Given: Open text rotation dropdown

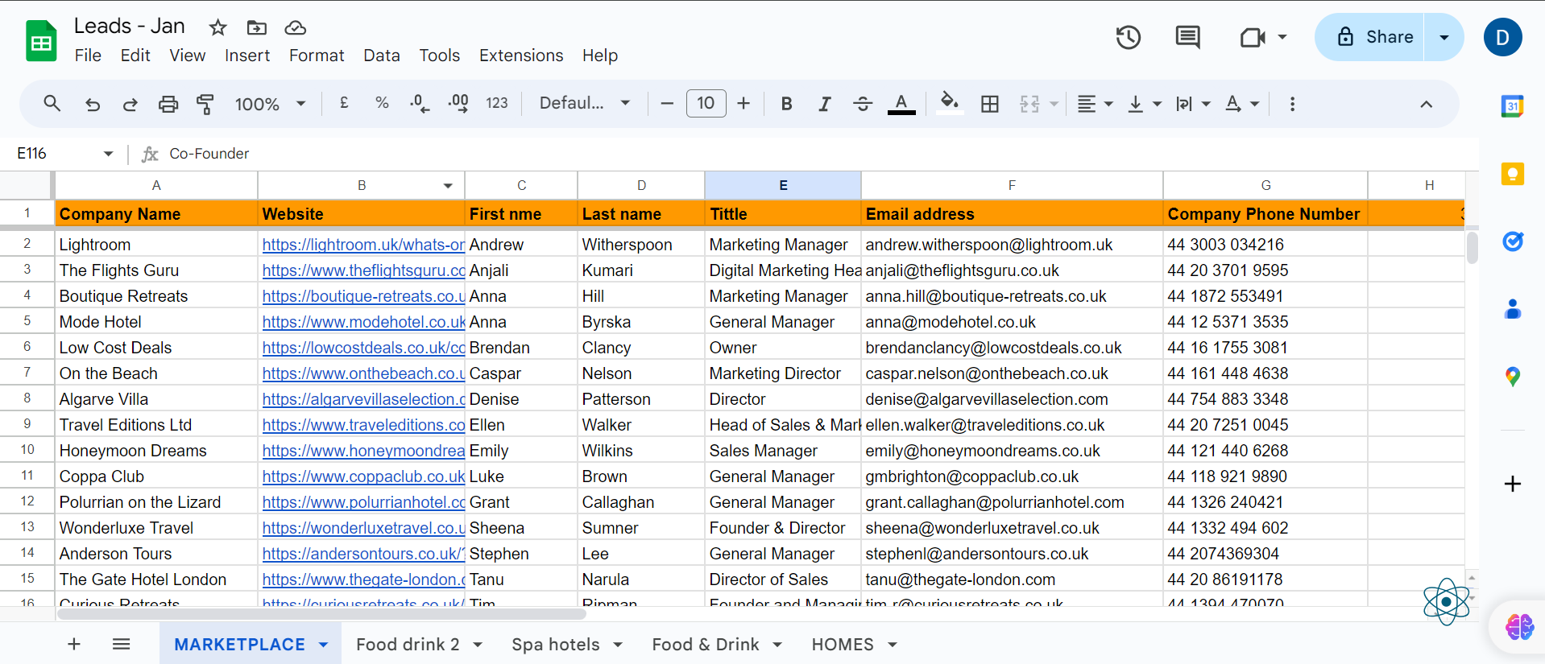Looking at the screenshot, I should coord(1241,104).
